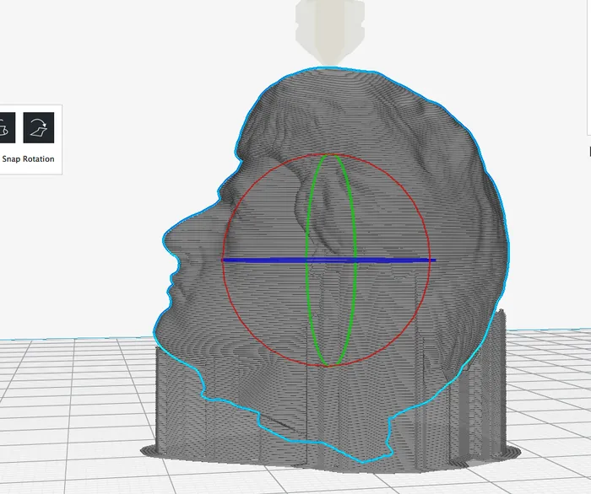Screen dimensions: 591x494
Task: Toggle the Snap Rotation option
Action: (x=29, y=159)
